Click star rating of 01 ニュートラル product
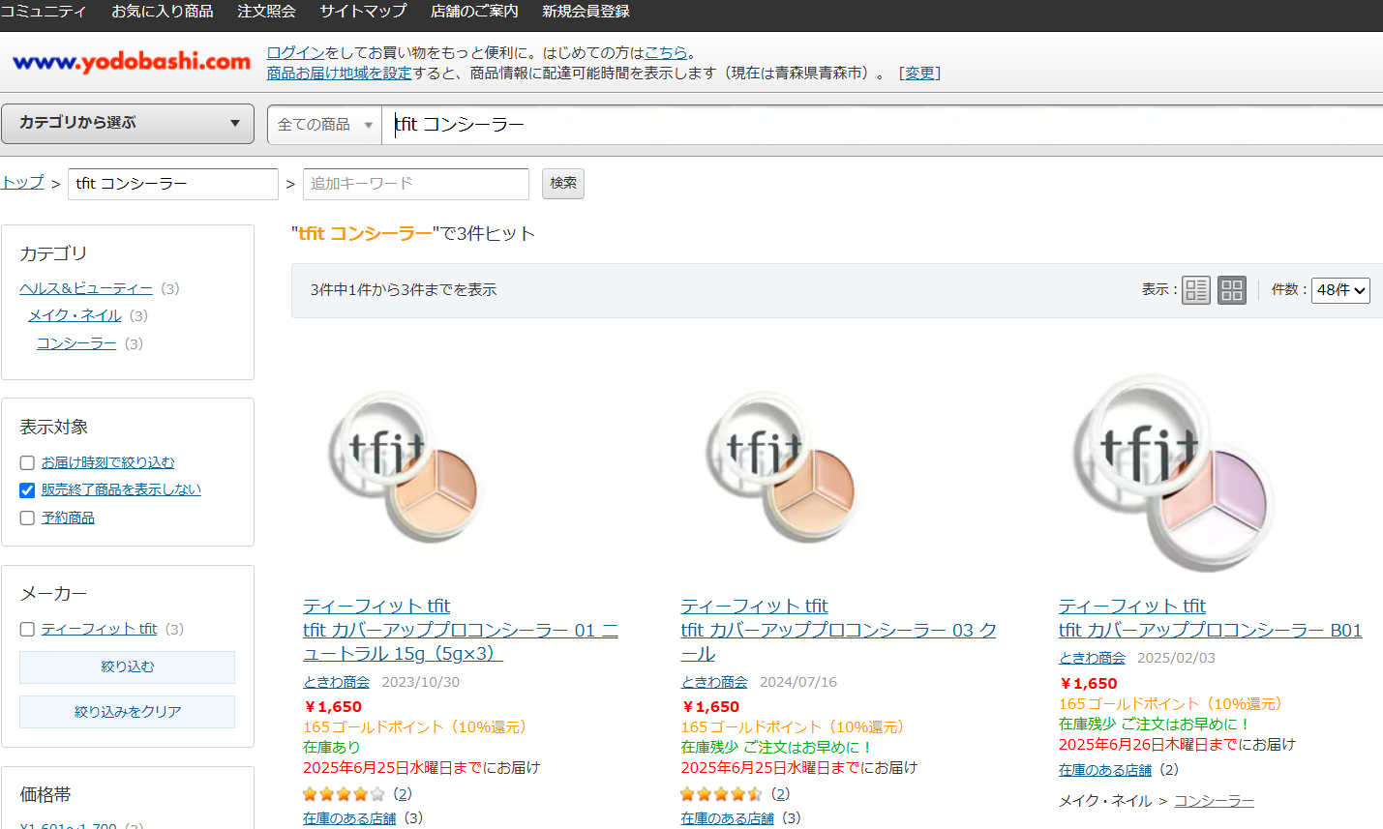The image size is (1383, 829). [x=344, y=794]
